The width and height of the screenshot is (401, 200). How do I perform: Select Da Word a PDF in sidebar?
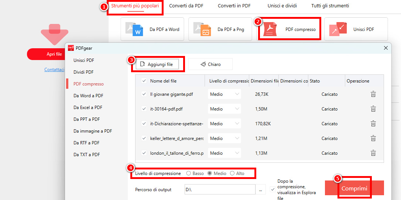tap(89, 96)
